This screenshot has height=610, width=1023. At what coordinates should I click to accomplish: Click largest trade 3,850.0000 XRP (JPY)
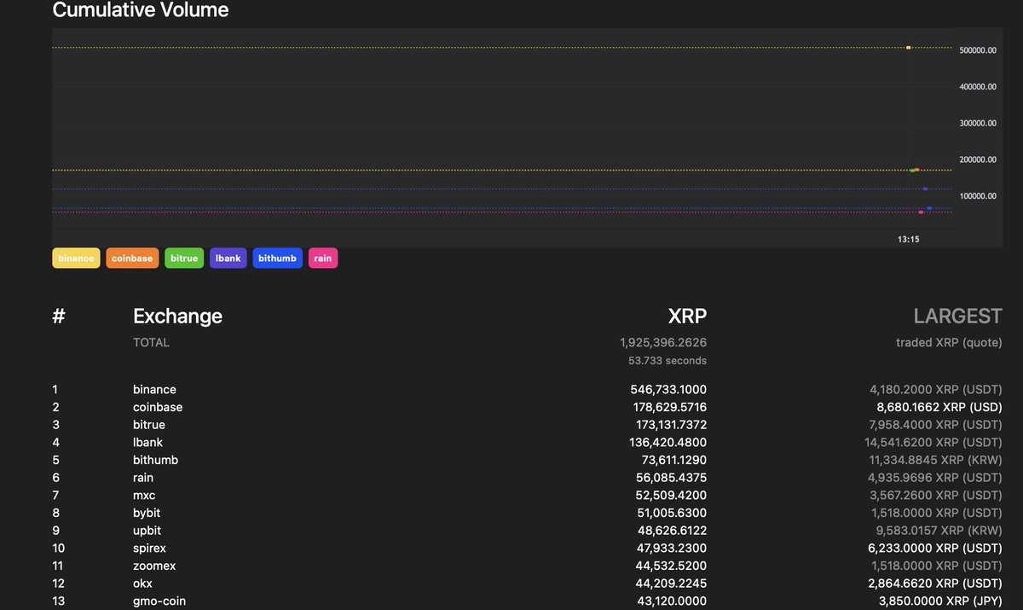pos(939,601)
